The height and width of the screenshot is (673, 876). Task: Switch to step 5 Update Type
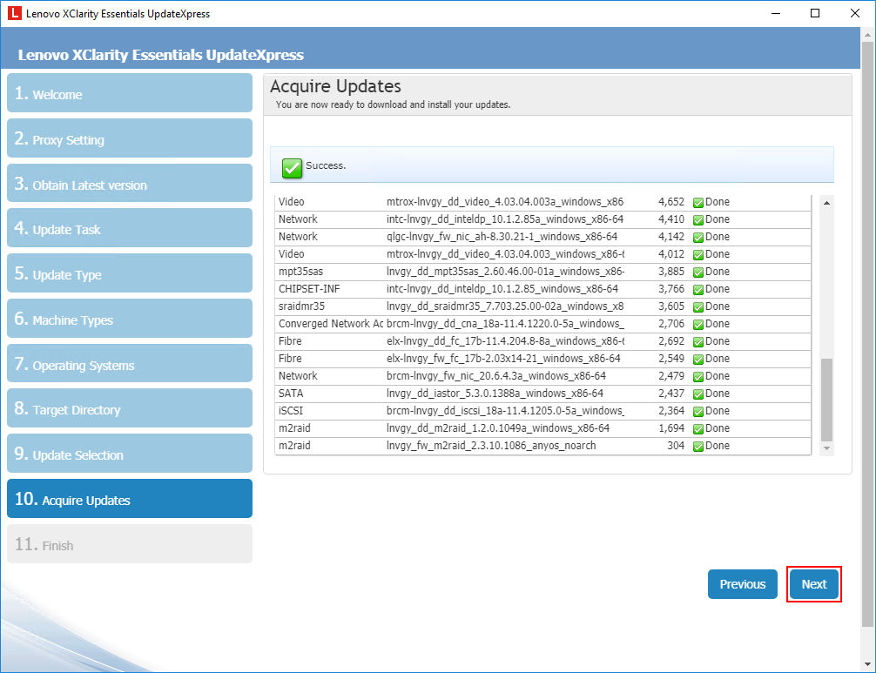click(x=130, y=273)
